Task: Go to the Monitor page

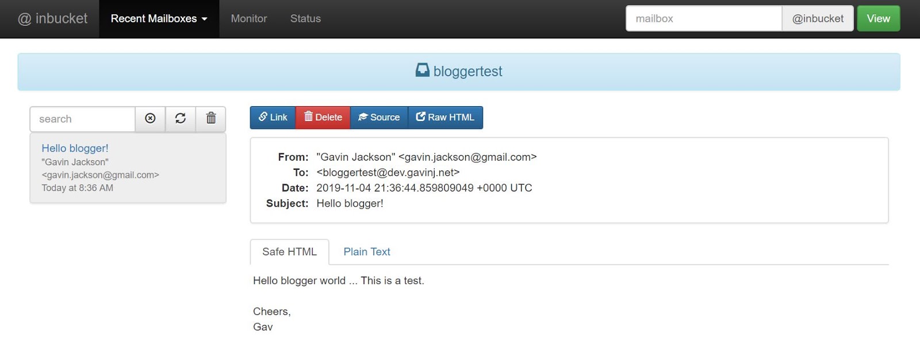Action: (249, 19)
